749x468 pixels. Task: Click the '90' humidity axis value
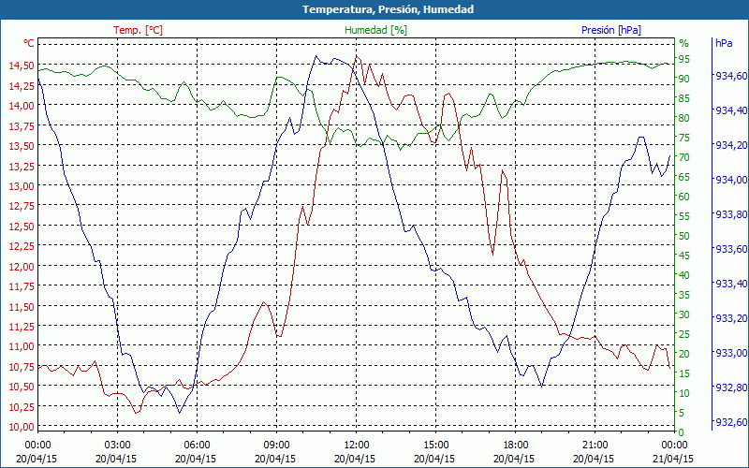pyautogui.click(x=684, y=79)
